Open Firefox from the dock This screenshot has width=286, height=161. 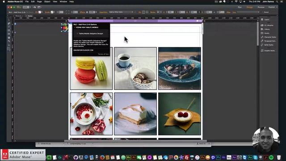[x=102, y=157]
